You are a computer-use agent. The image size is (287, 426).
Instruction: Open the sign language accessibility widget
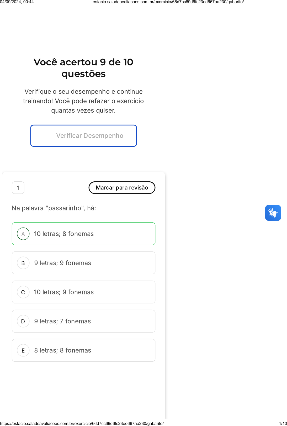[x=273, y=213]
